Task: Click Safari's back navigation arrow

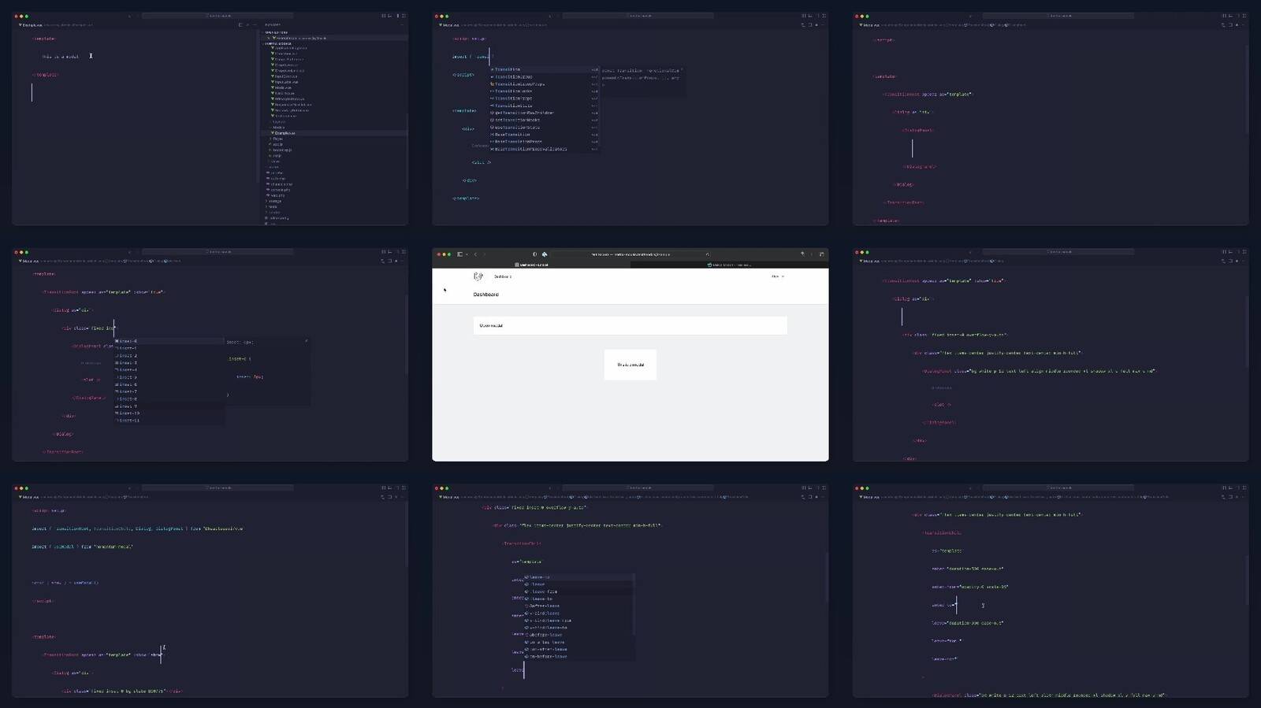Action: point(475,254)
